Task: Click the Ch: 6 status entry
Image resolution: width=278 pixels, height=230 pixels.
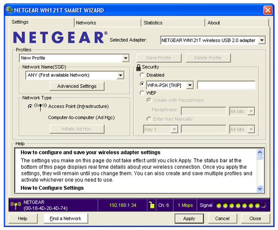Action: tap(164, 205)
